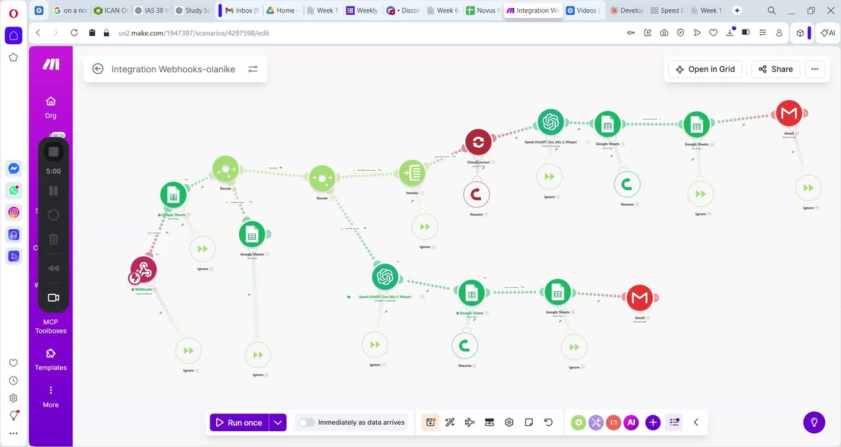
Task: Open the CloudConvert module
Action: click(x=478, y=143)
